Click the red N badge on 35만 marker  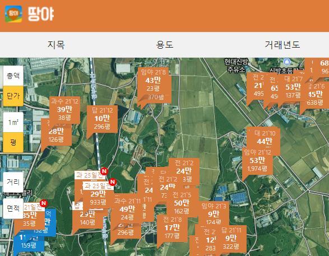click(x=44, y=203)
